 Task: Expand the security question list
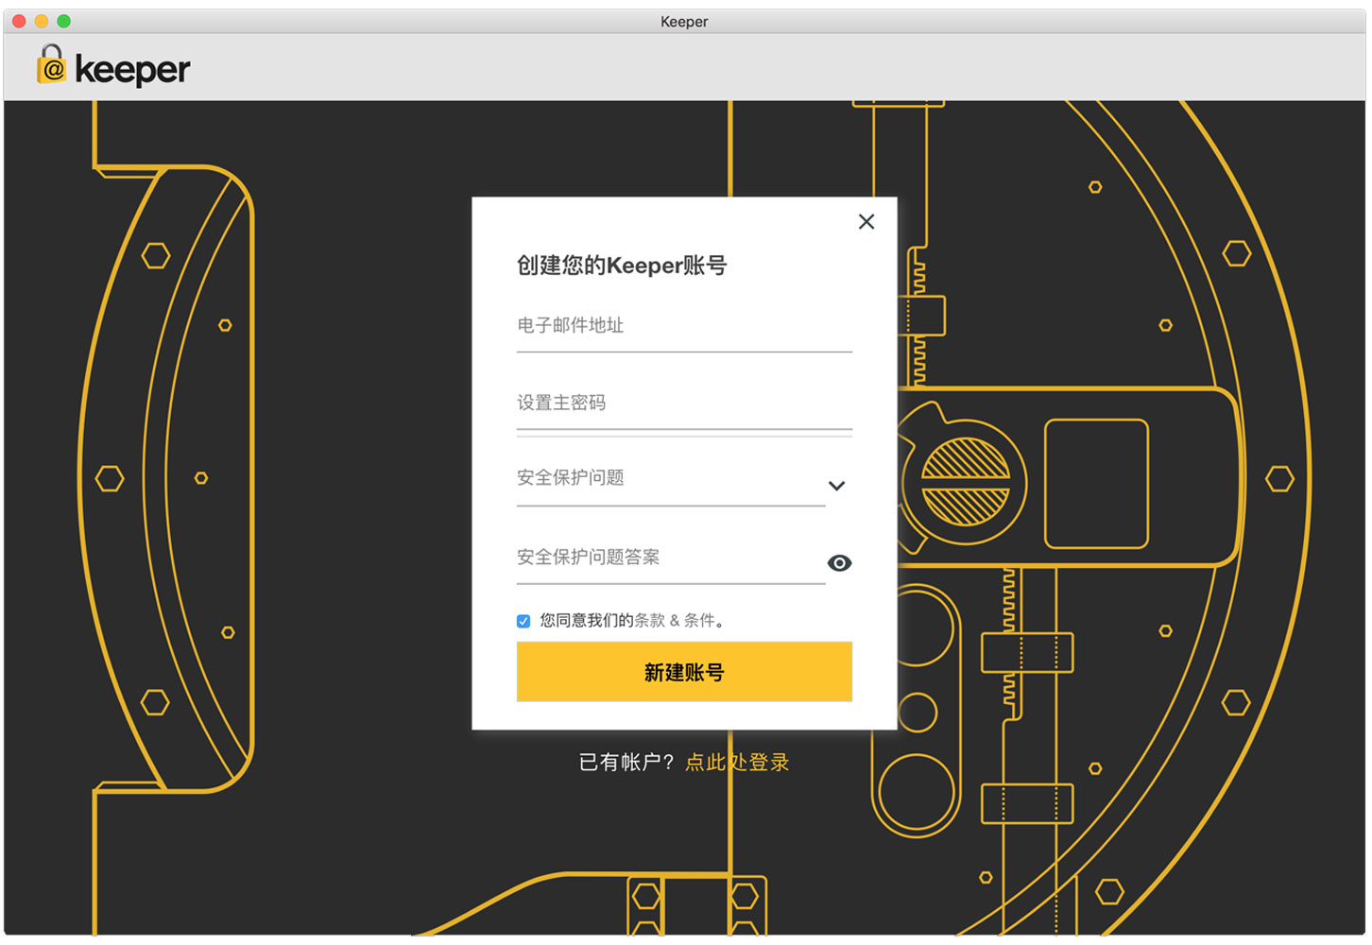(x=836, y=485)
